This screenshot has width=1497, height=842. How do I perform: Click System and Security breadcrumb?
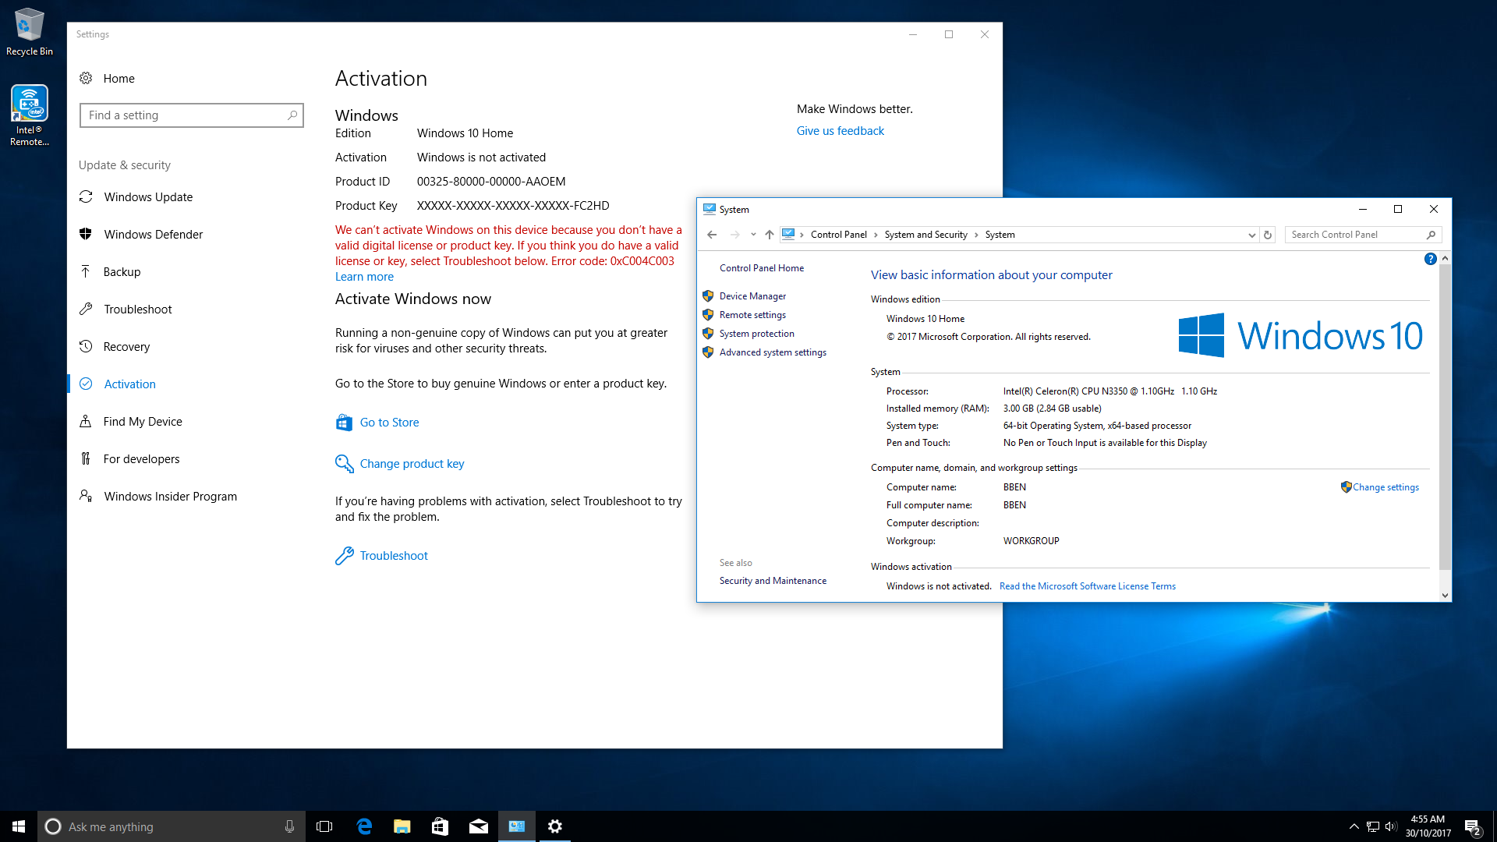pyautogui.click(x=925, y=235)
